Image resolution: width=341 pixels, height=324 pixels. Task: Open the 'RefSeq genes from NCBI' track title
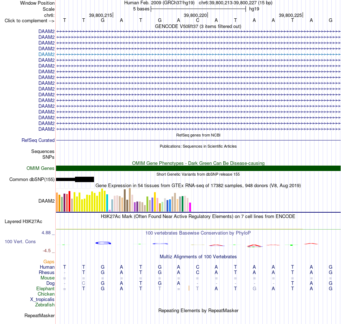(x=198, y=135)
